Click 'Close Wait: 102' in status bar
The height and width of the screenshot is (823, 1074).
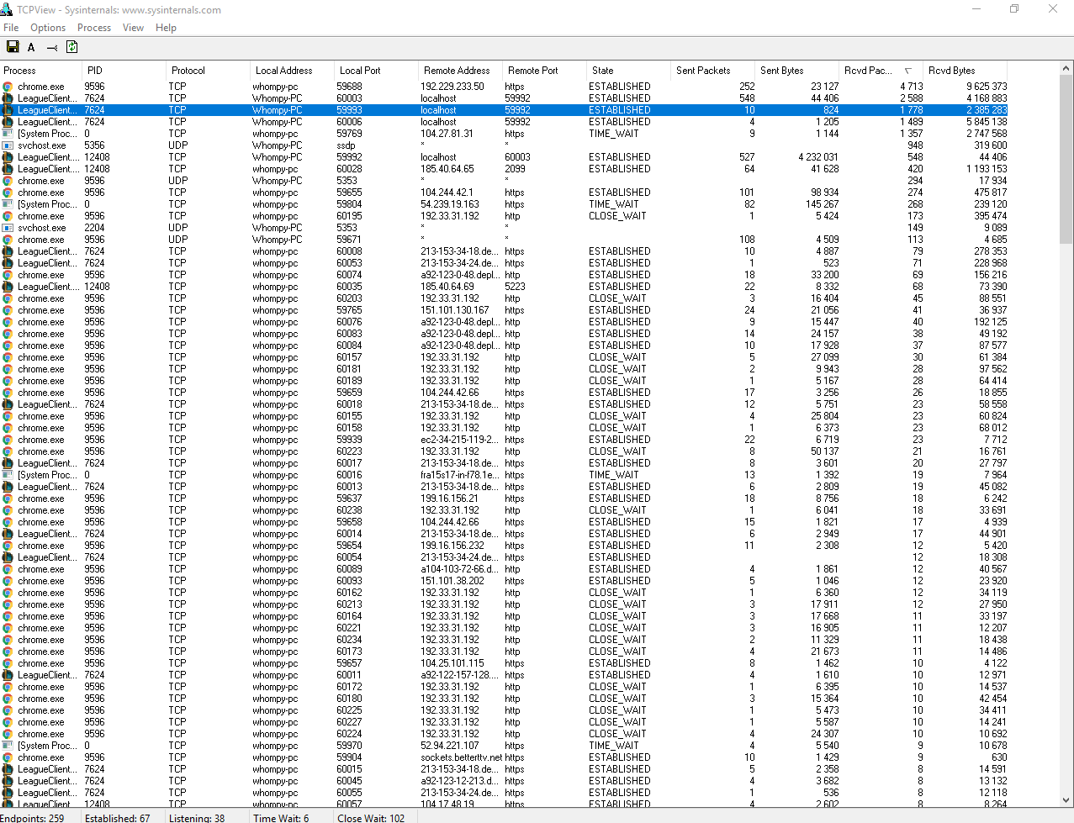coord(371,818)
